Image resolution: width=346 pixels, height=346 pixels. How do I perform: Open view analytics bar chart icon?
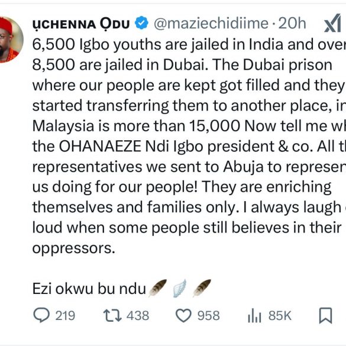(x=254, y=316)
